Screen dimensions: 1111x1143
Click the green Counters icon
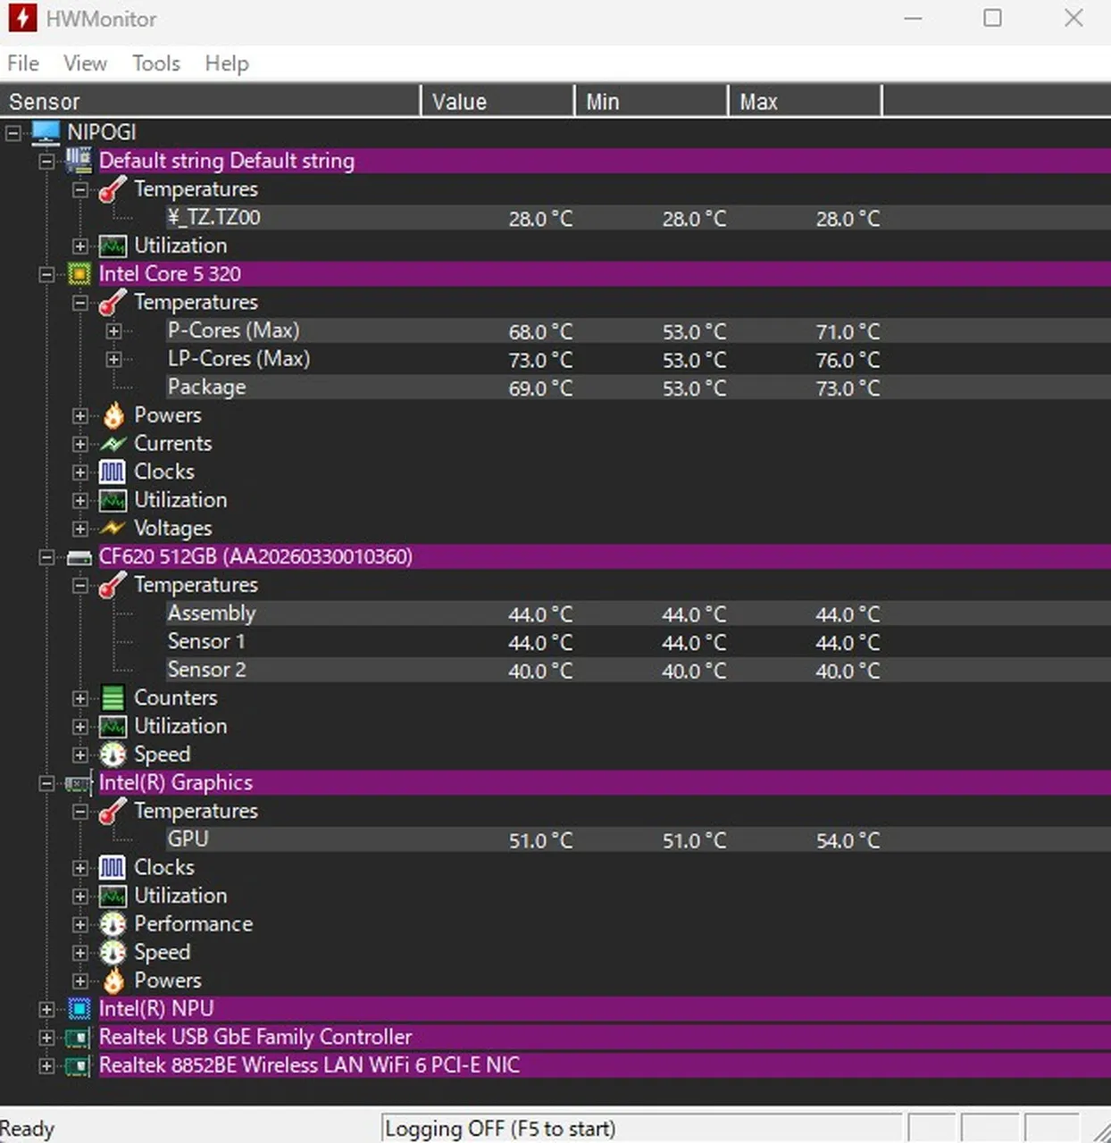pos(113,697)
